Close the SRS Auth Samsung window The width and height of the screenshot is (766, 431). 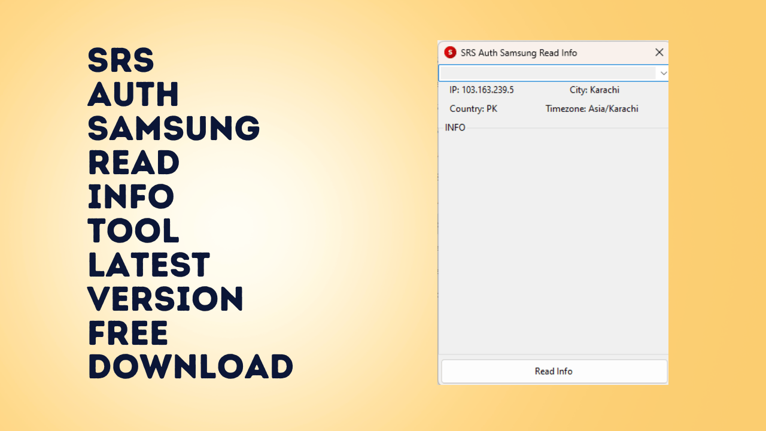(x=659, y=52)
